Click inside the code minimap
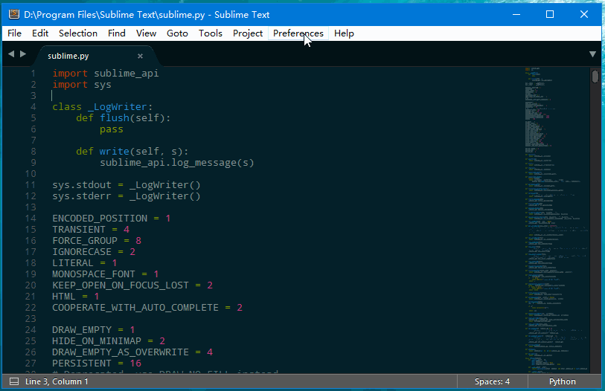Viewport: 605px width, 391px height. 556,220
